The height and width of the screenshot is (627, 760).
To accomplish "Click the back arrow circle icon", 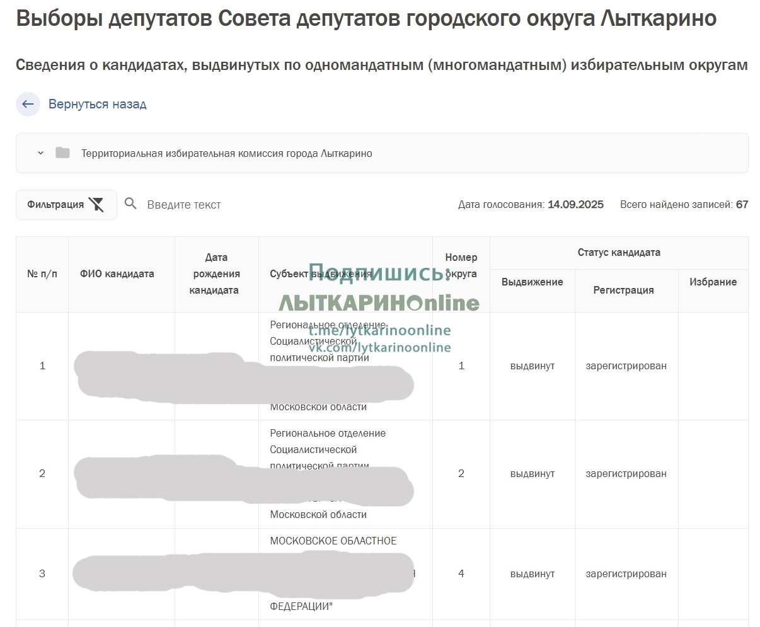I will (28, 105).
